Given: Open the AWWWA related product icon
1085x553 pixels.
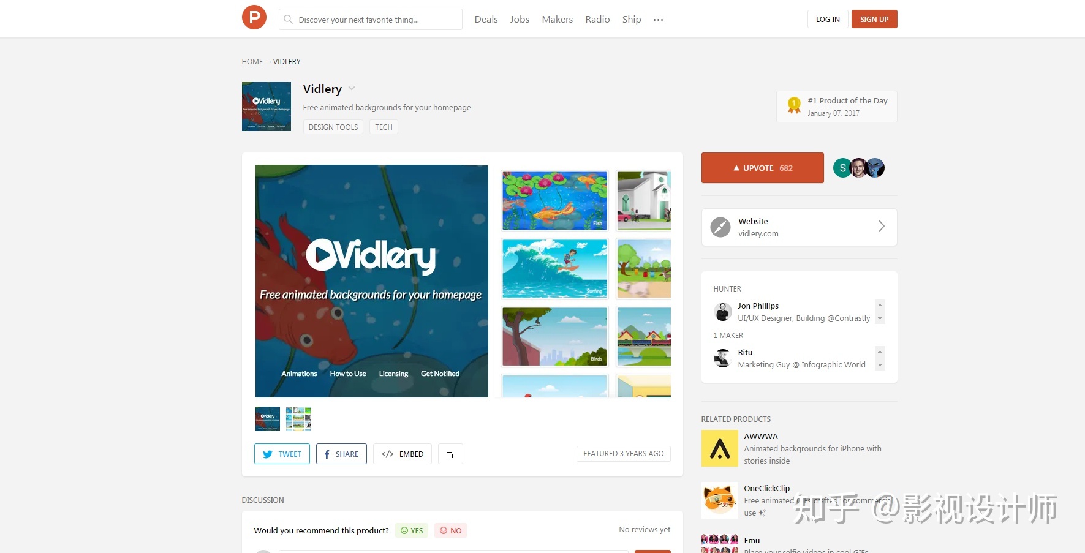Looking at the screenshot, I should tap(720, 448).
